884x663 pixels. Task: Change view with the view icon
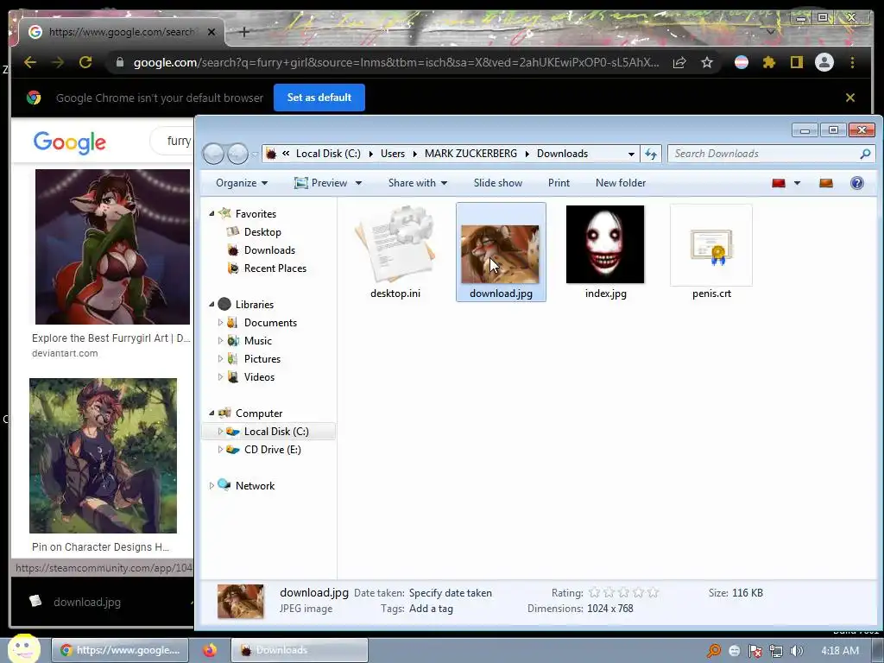click(779, 183)
